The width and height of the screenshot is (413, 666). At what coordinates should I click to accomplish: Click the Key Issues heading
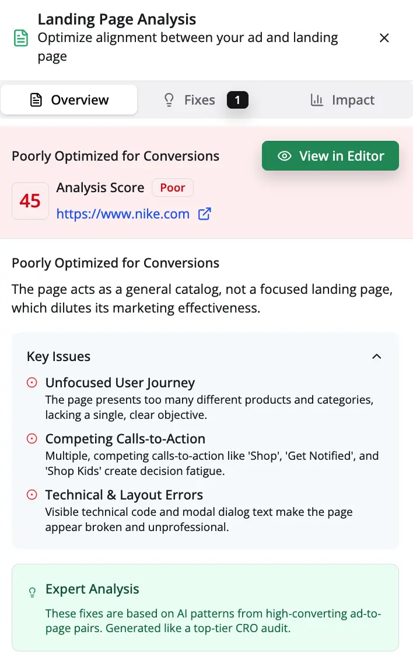pyautogui.click(x=58, y=356)
